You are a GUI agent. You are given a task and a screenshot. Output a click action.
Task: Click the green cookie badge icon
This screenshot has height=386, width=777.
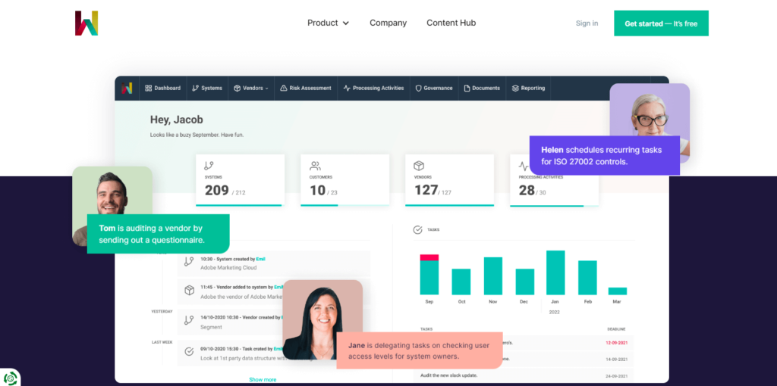coord(10,378)
